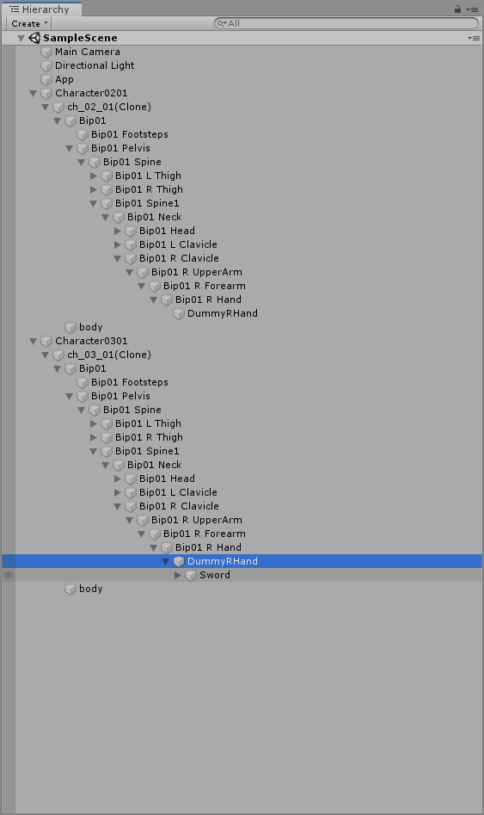Click the Sword object cube icon
Viewport: 484px width, 815px height.
[191, 576]
